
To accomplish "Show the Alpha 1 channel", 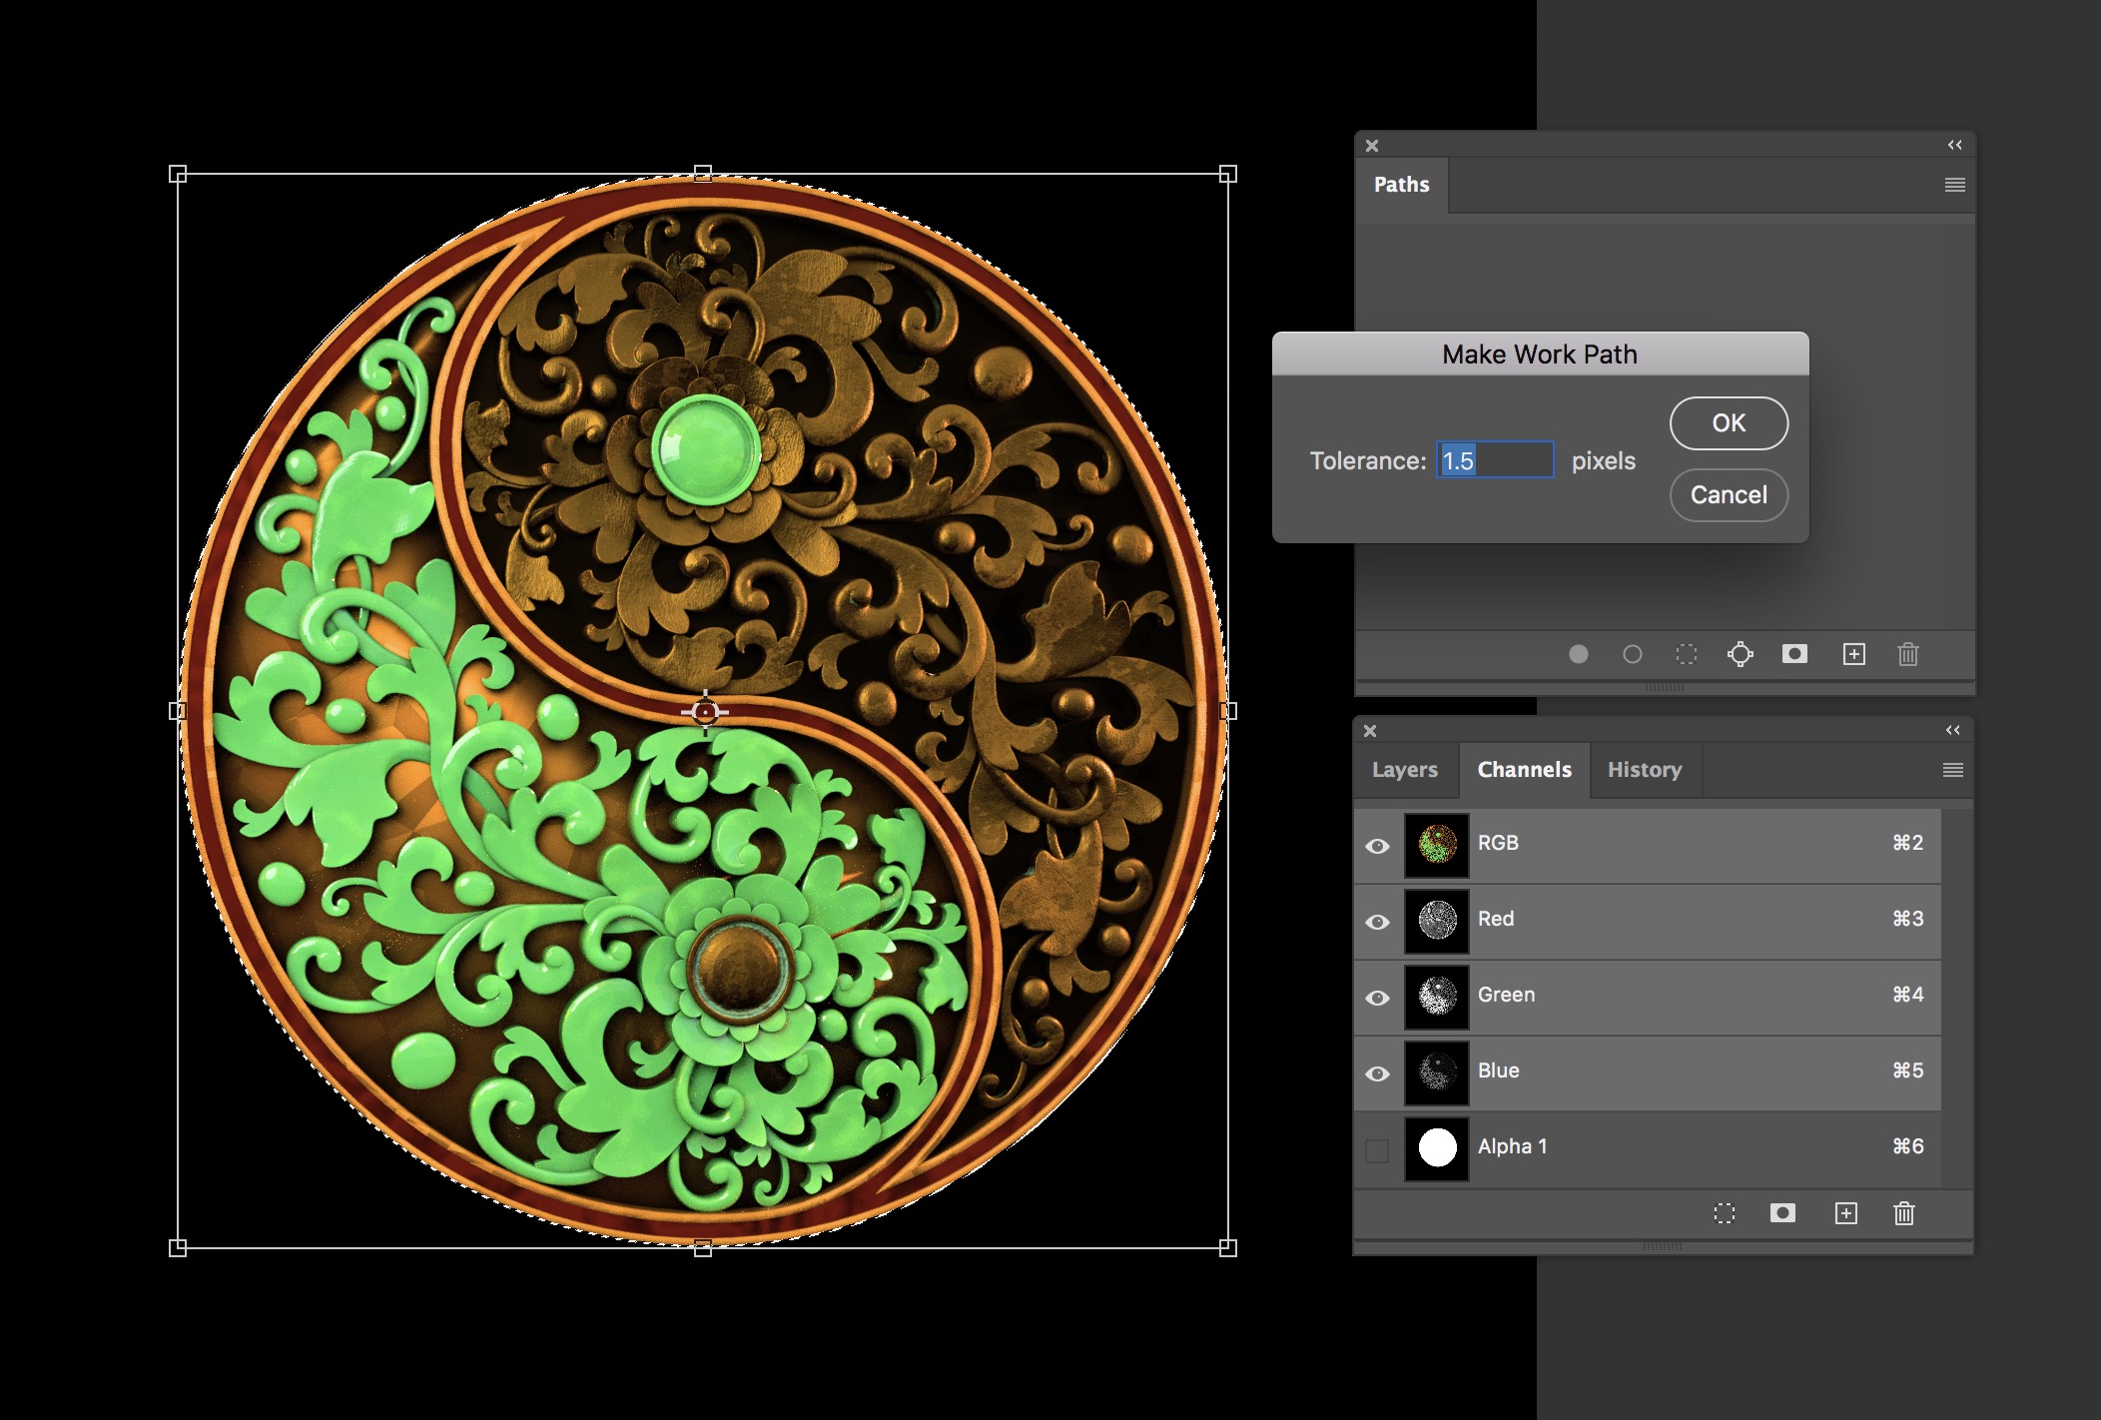I will [x=1377, y=1150].
